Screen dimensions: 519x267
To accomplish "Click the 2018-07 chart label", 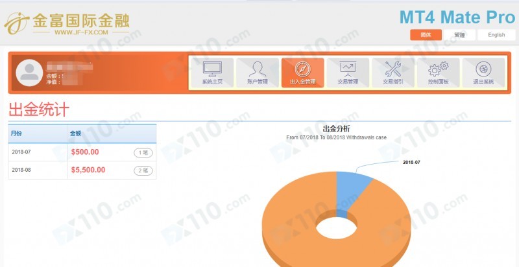I will (x=411, y=162).
